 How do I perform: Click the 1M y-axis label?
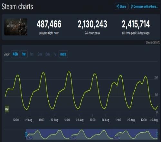coord(156,95)
